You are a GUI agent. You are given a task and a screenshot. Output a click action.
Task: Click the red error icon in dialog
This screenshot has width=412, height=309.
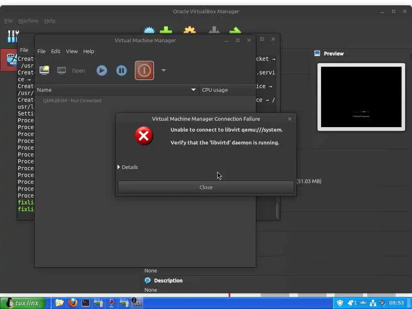[144, 136]
